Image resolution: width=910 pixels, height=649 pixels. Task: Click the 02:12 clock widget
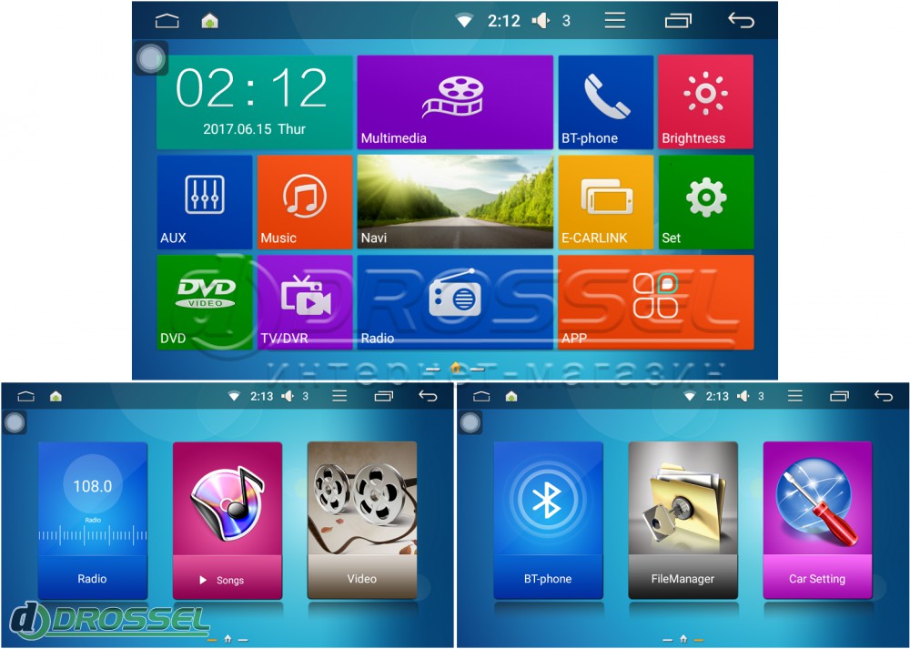coord(254,102)
